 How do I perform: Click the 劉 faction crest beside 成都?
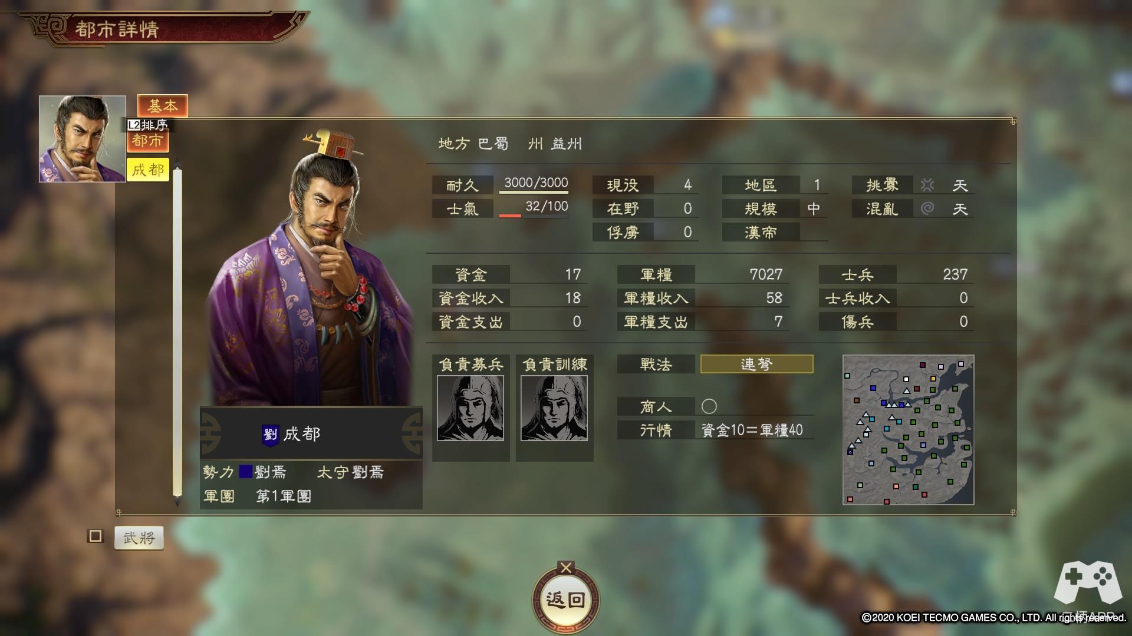(x=270, y=435)
